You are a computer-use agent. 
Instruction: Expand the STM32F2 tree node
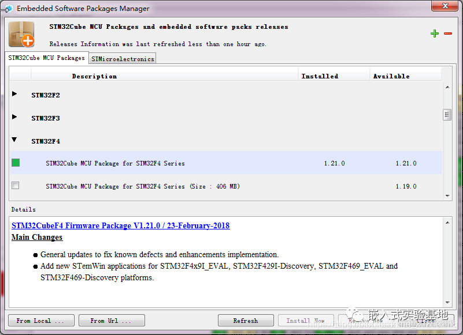[x=14, y=94]
